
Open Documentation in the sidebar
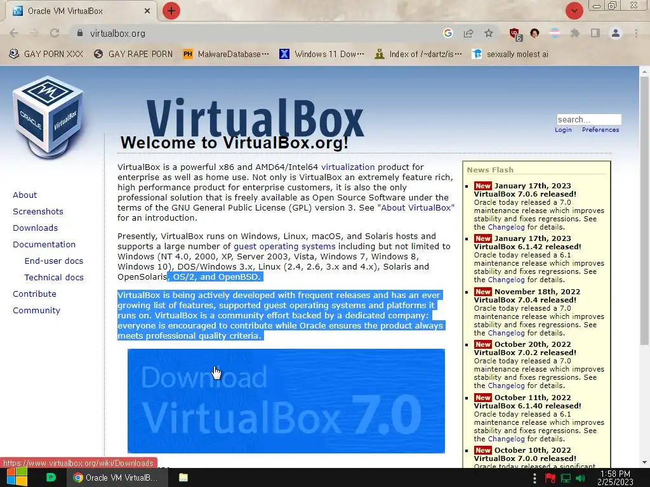pos(44,244)
